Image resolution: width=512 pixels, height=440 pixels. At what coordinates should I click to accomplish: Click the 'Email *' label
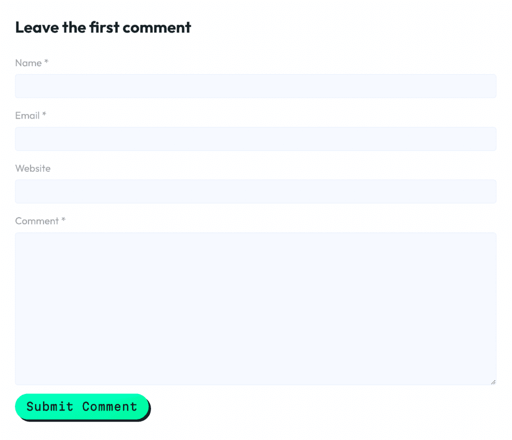tap(30, 116)
